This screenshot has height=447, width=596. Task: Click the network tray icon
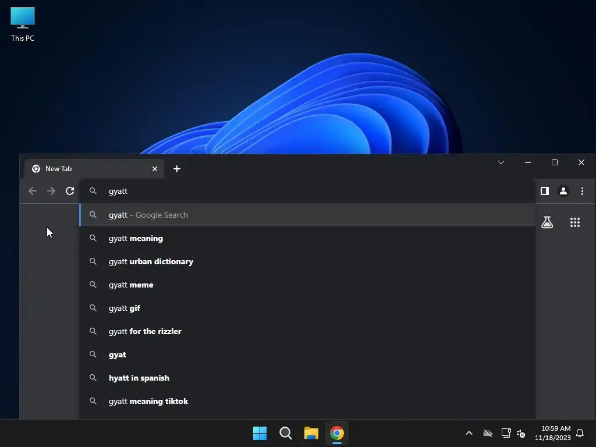click(x=506, y=433)
